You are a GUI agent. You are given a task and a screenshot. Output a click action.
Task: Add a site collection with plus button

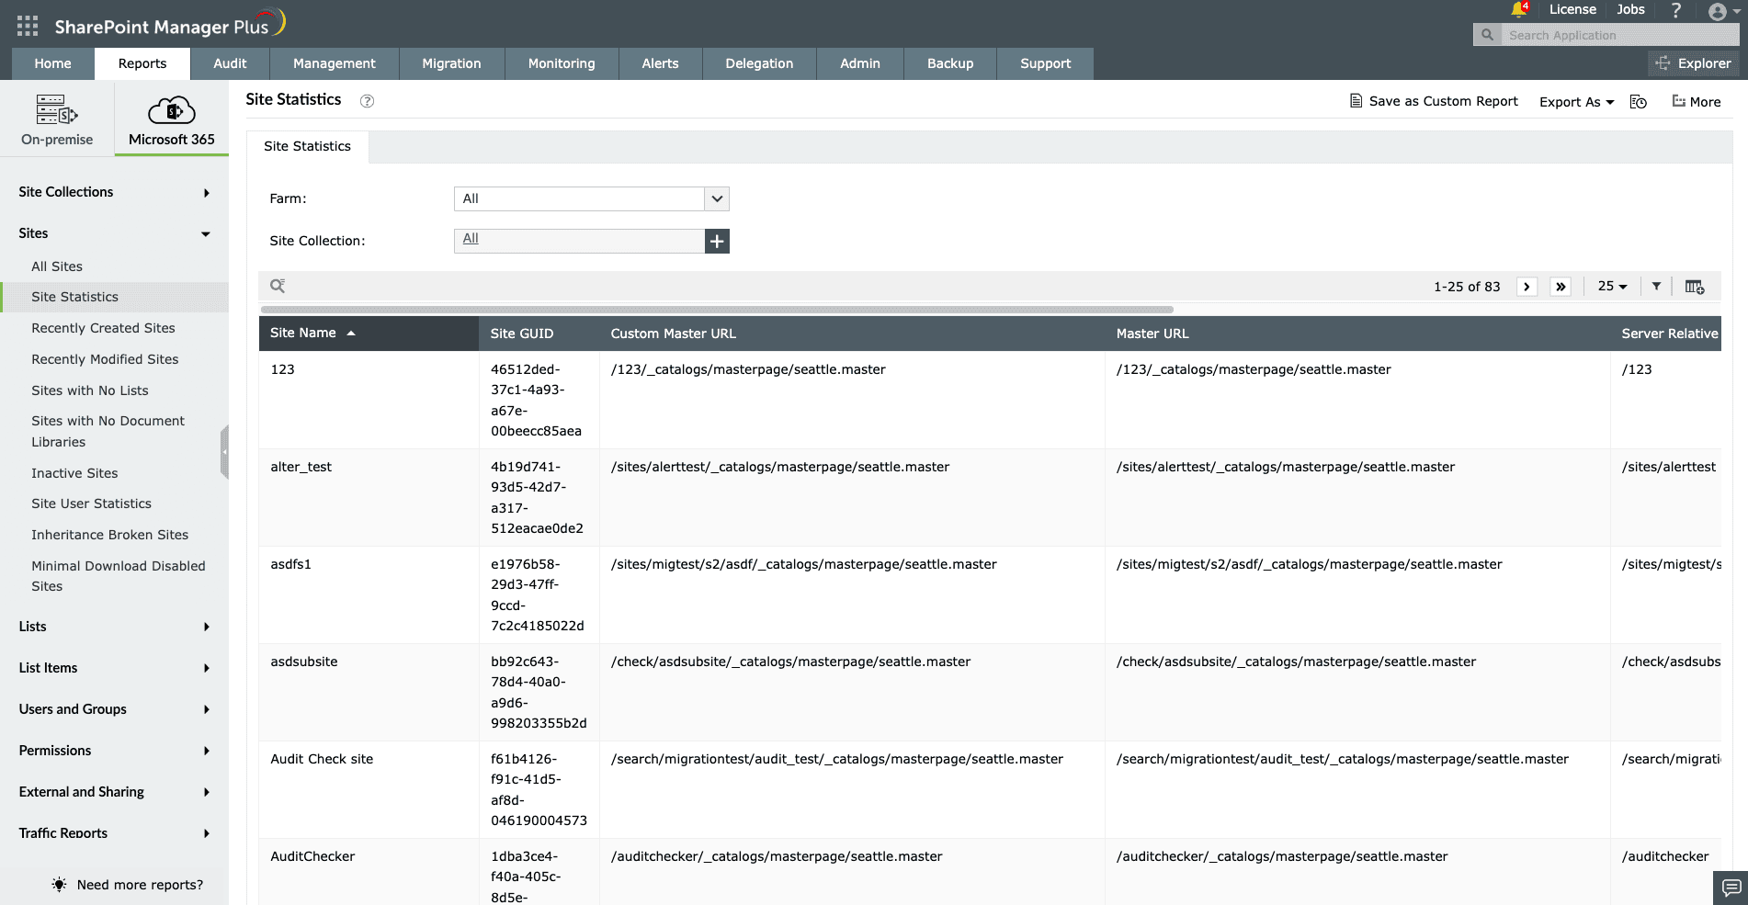(x=717, y=241)
